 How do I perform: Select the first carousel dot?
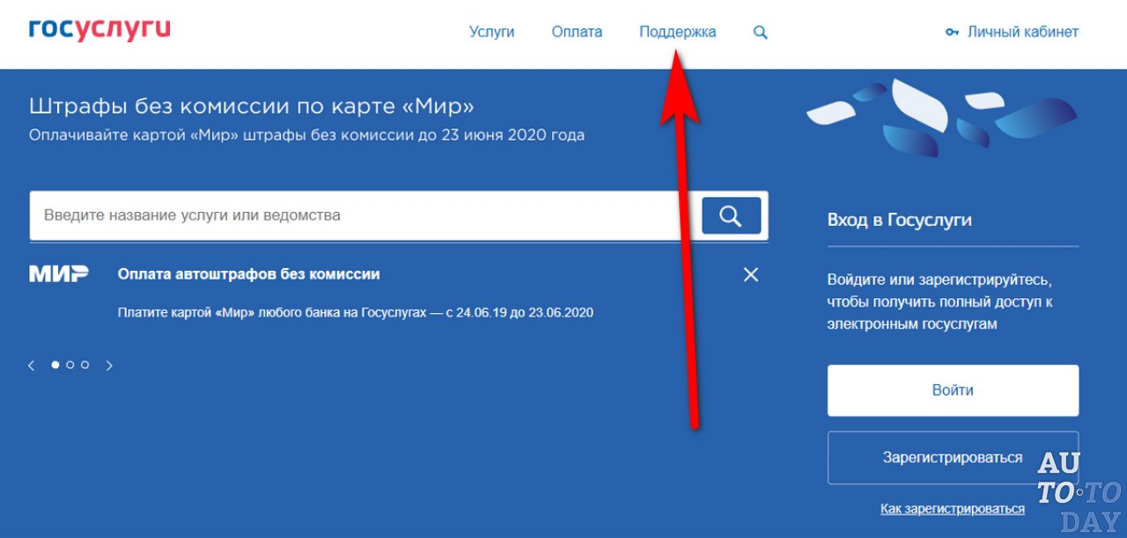[x=55, y=365]
